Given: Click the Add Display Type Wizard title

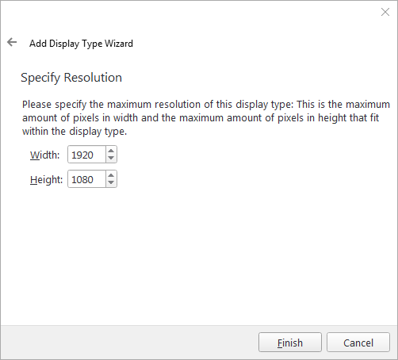Looking at the screenshot, I should click(81, 44).
